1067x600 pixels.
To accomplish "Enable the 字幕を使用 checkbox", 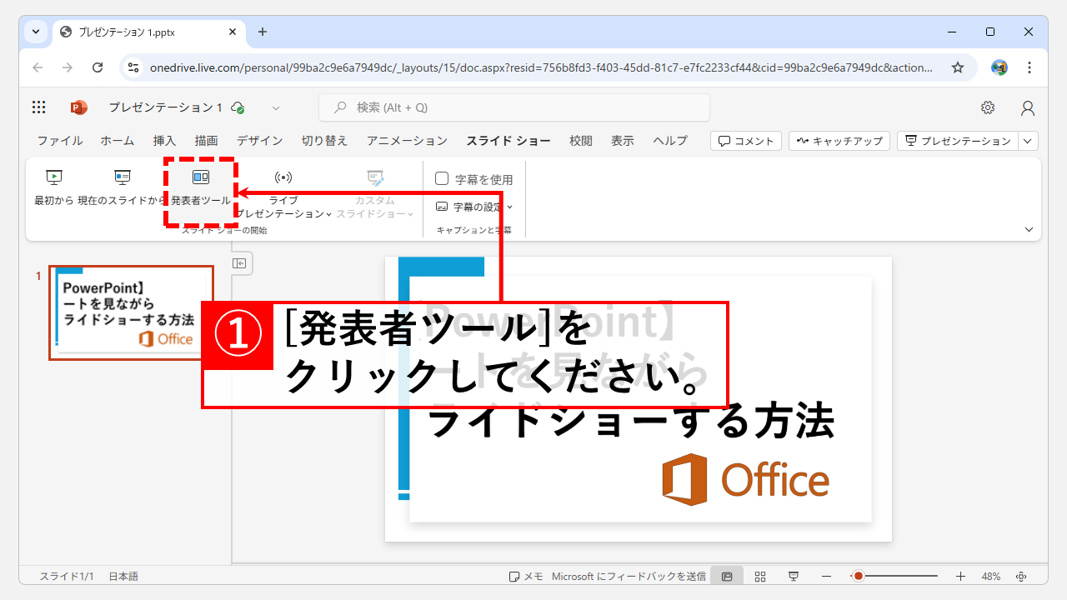I will [x=442, y=178].
